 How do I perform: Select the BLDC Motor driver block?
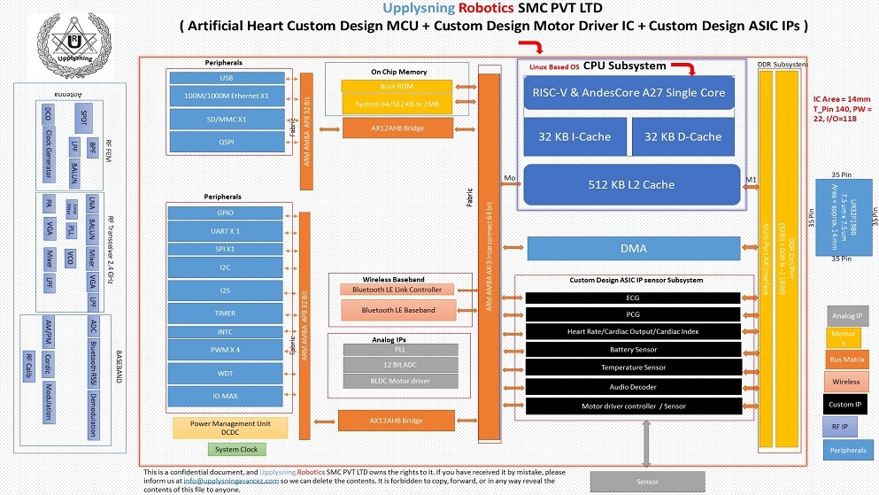(x=400, y=381)
